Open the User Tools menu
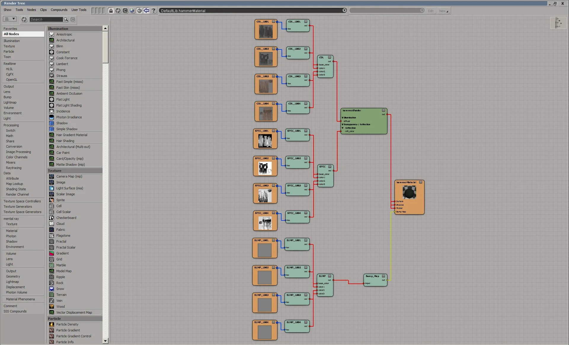This screenshot has width=569, height=345. pos(79,10)
